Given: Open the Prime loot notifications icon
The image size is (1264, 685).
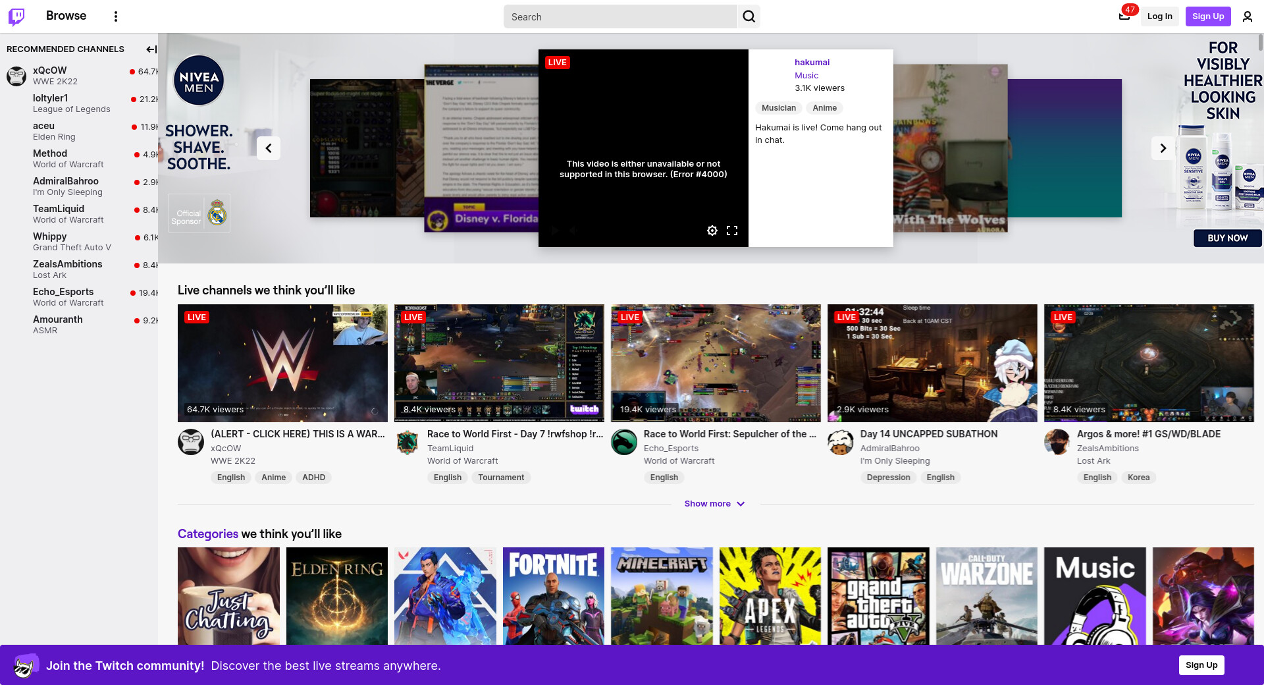Looking at the screenshot, I should 1124,16.
